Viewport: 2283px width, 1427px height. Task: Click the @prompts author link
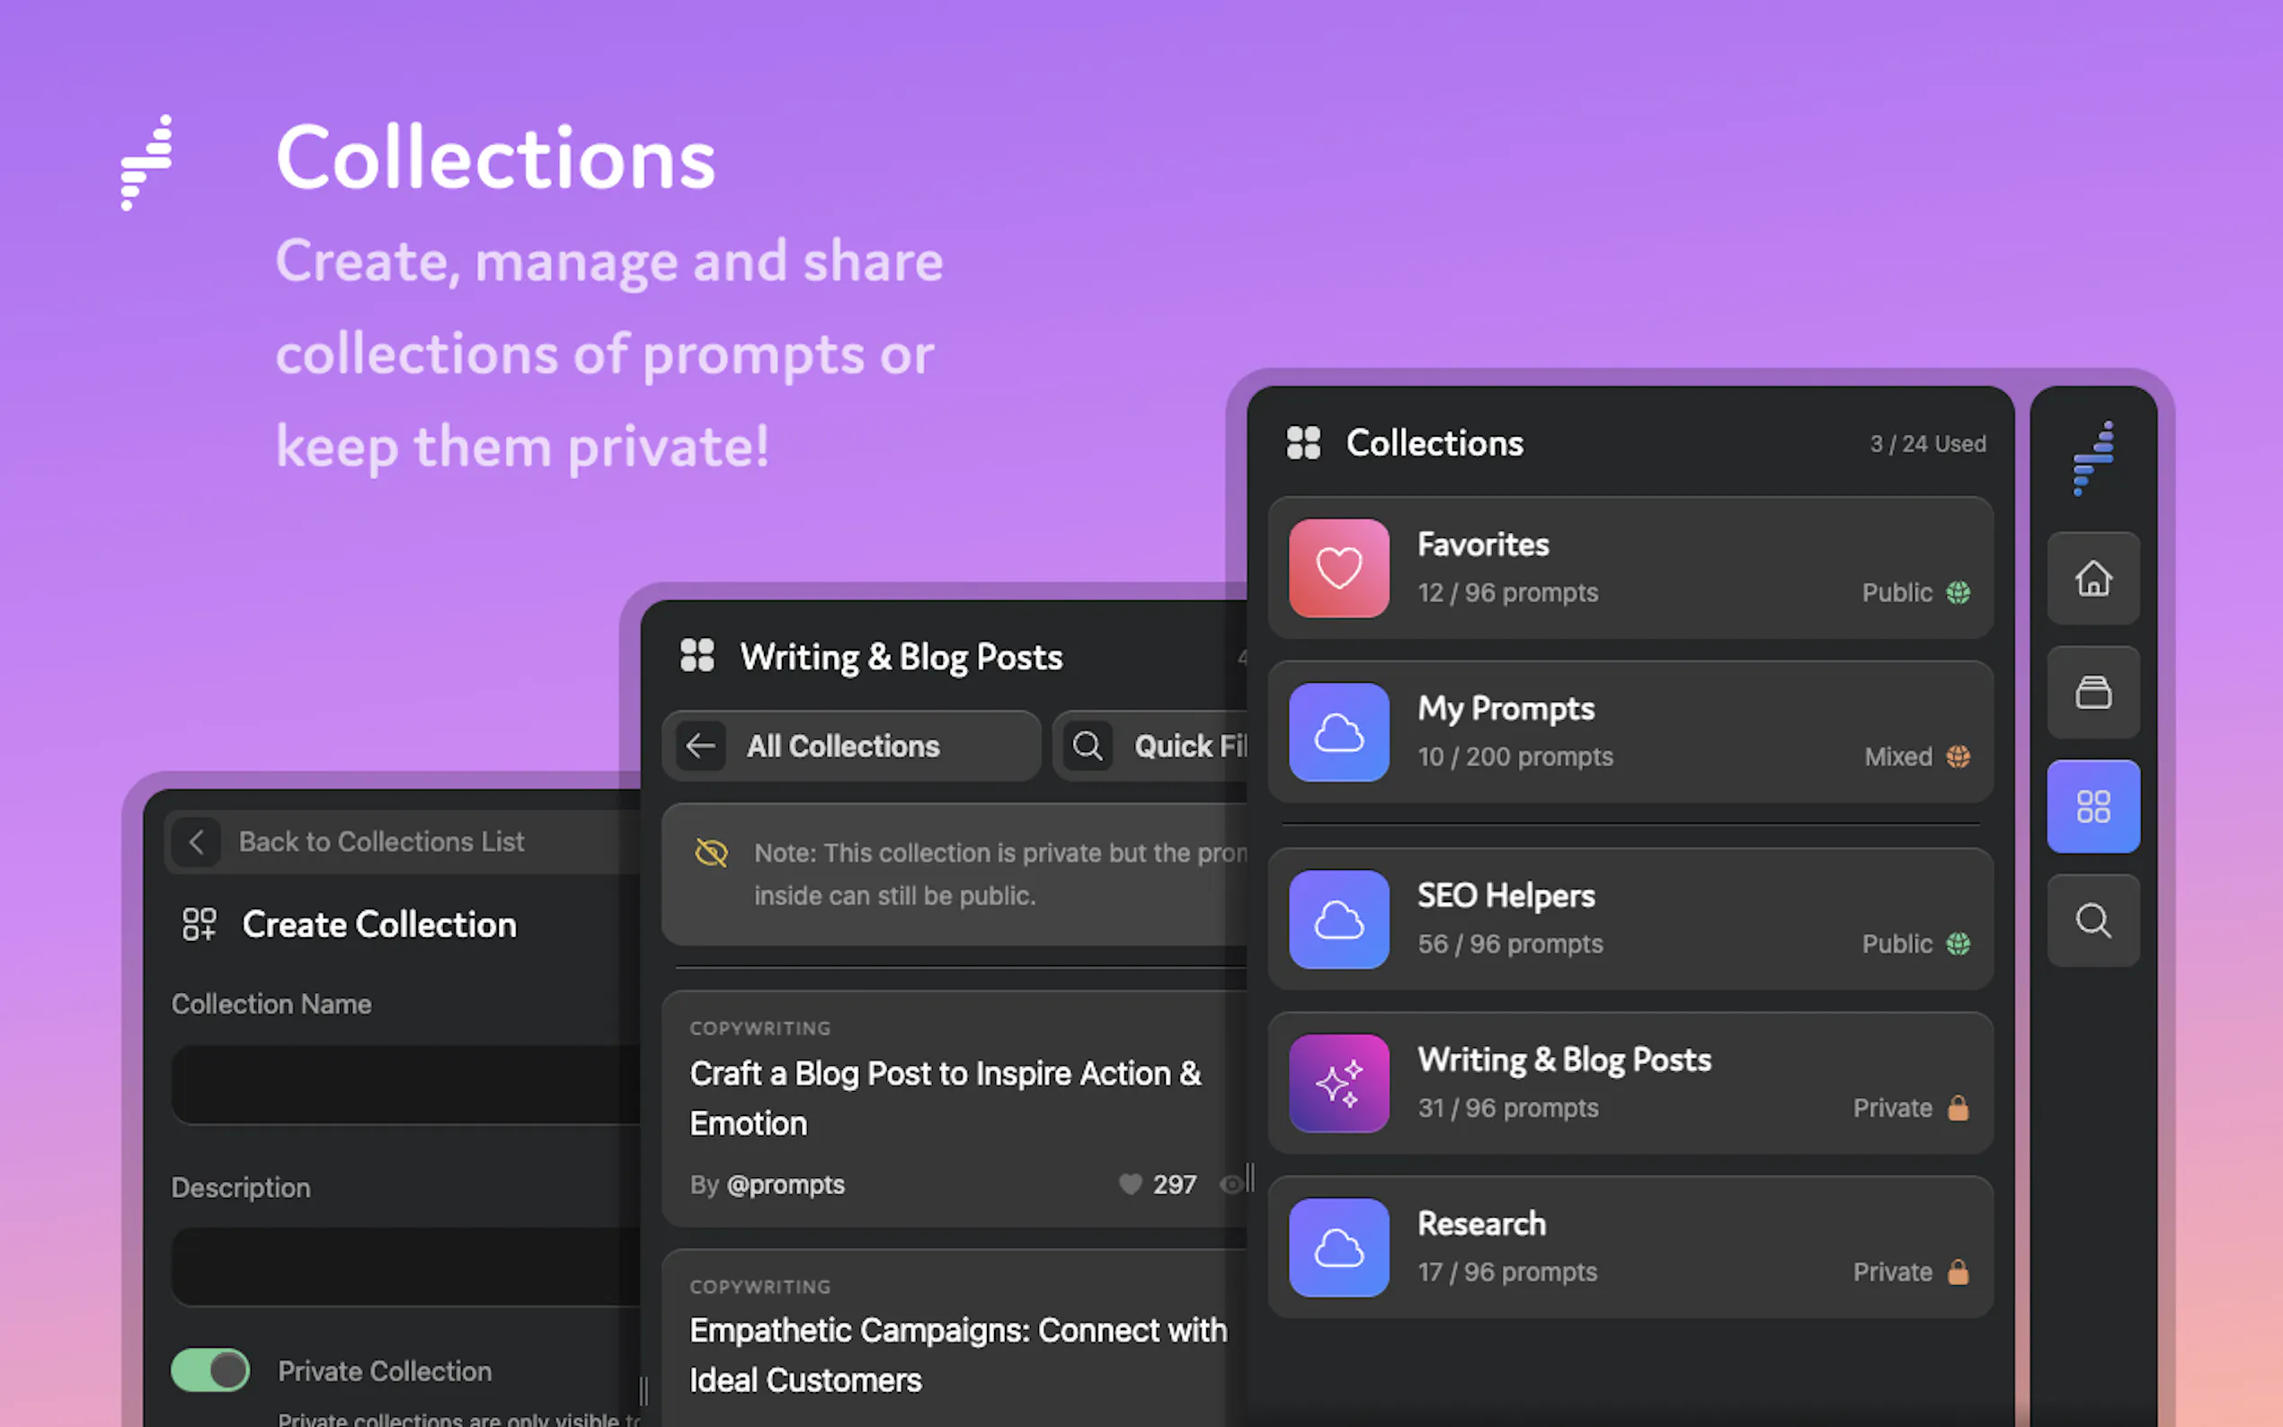click(786, 1184)
